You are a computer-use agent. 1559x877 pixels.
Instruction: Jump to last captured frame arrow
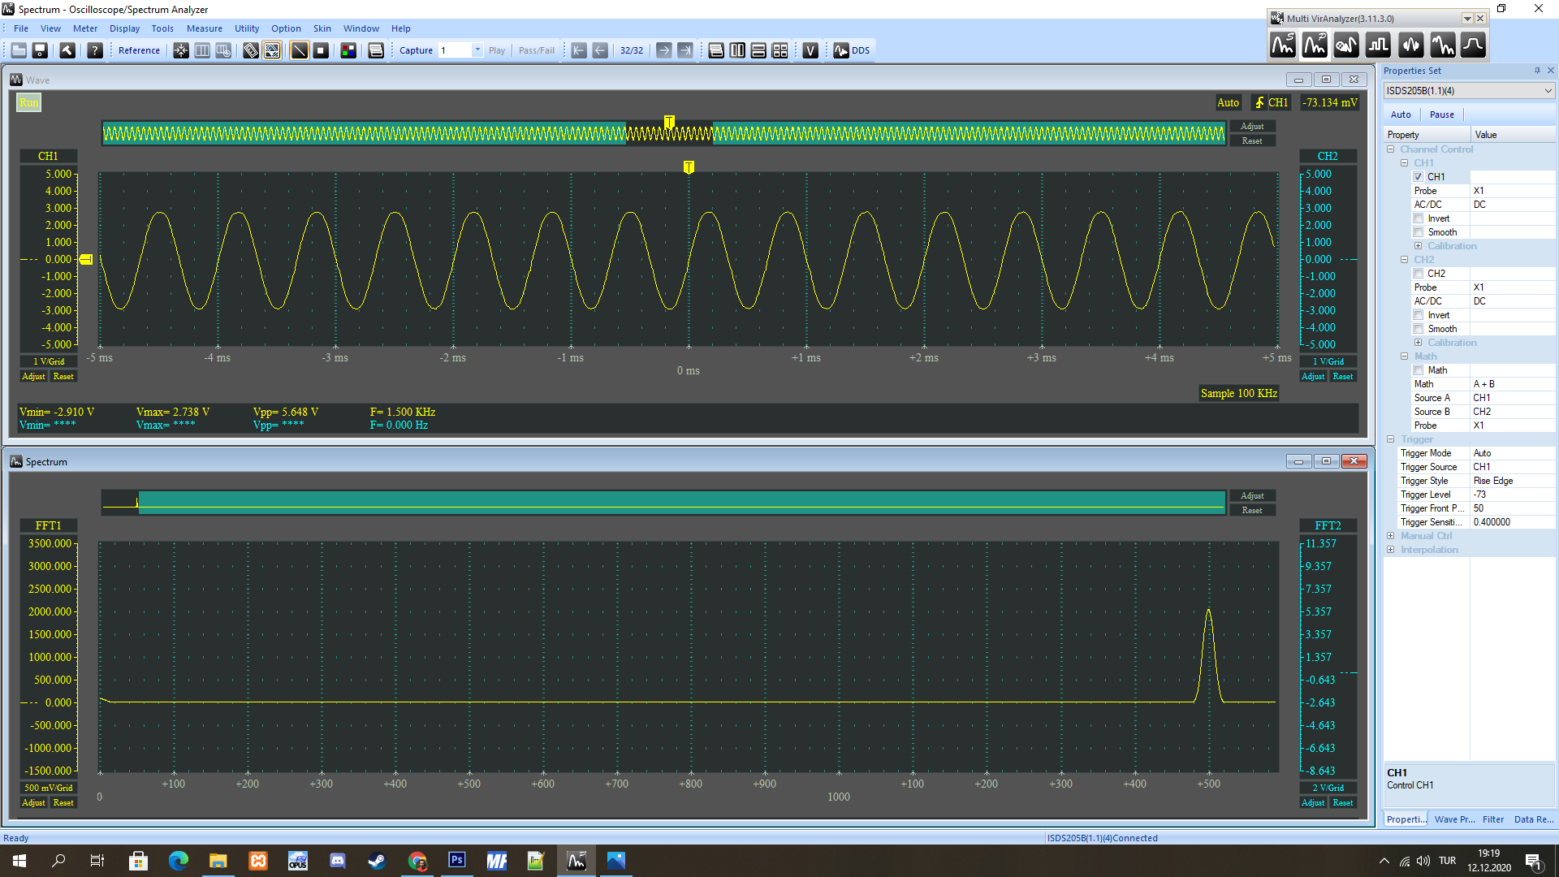685,50
